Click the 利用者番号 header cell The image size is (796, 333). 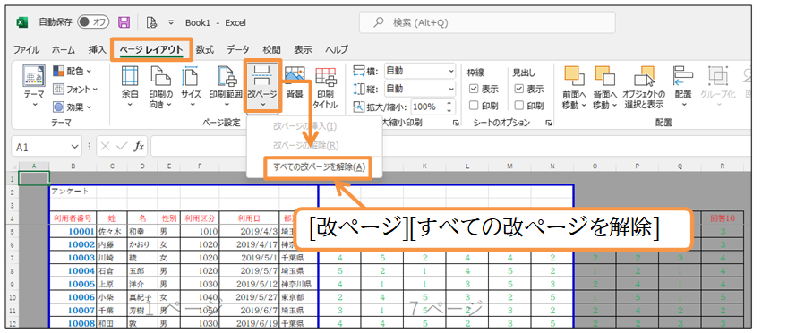pos(73,218)
